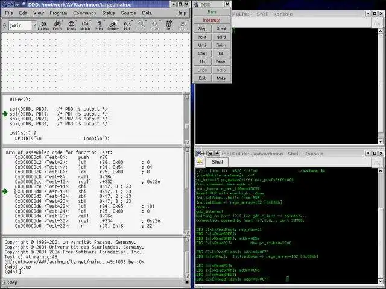Click the Finish button
The width and height of the screenshot is (386, 289).
221,45
